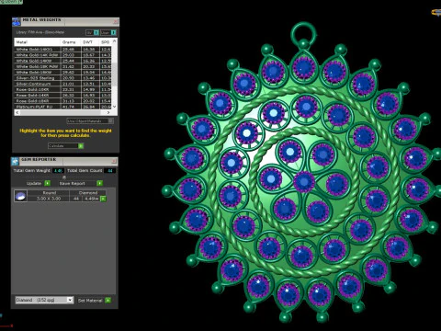Viewport: 441px width, 331px height.
Task: Toggle the SV cyan button next to User
Action: 96,32
